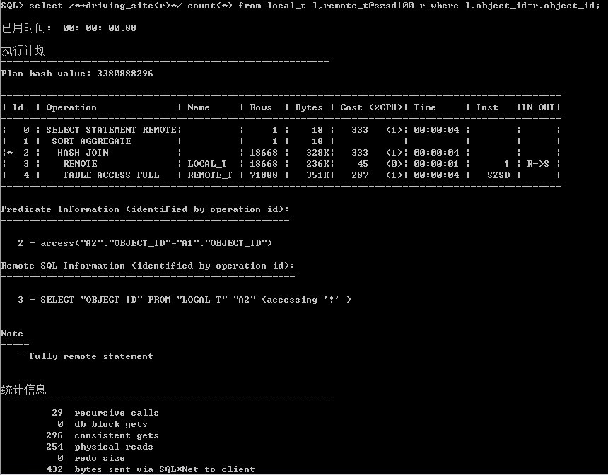Click the R->S value in IN-OUT column

click(x=538, y=163)
